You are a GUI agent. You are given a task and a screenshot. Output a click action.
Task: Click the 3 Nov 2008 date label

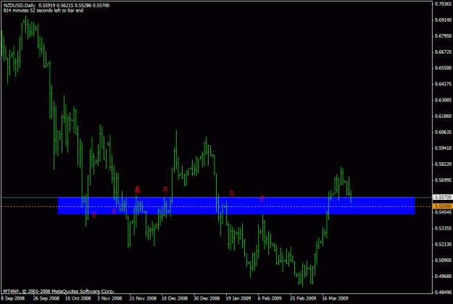point(109,298)
